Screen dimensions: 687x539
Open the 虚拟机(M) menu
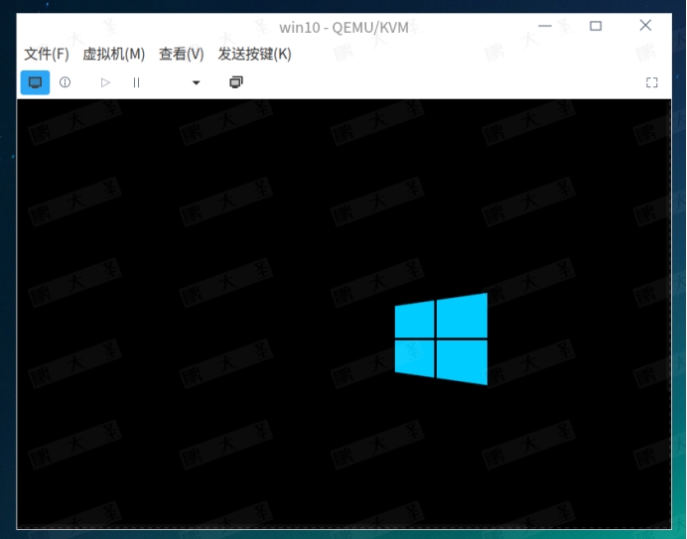click(x=113, y=54)
